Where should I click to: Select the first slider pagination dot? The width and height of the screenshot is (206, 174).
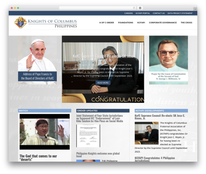pos(99,97)
